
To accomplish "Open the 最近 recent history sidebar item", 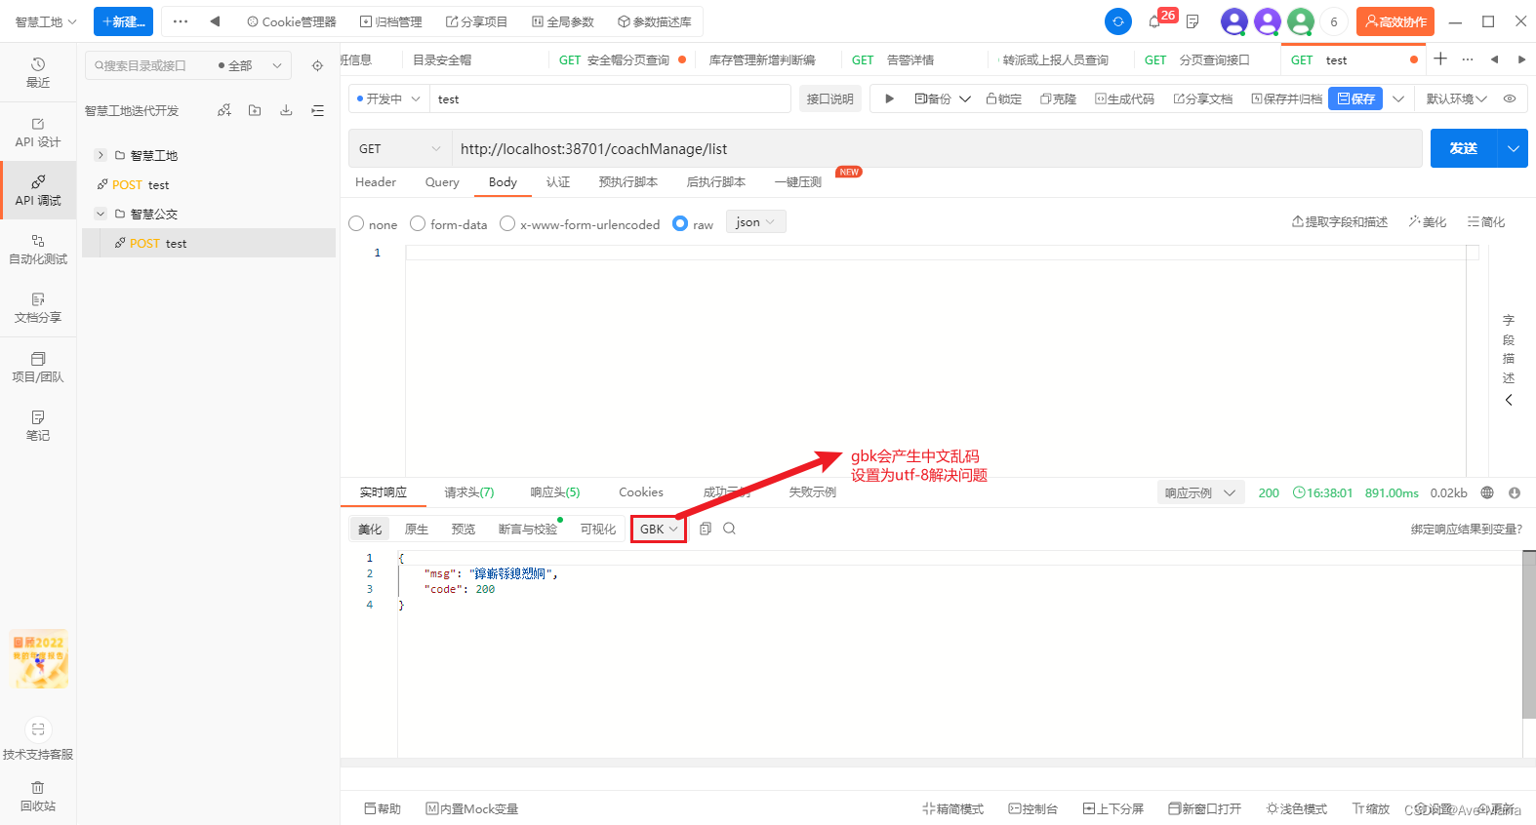I will point(38,73).
